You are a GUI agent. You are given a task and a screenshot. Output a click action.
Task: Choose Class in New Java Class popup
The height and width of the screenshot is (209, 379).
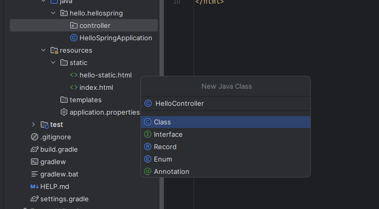162,122
